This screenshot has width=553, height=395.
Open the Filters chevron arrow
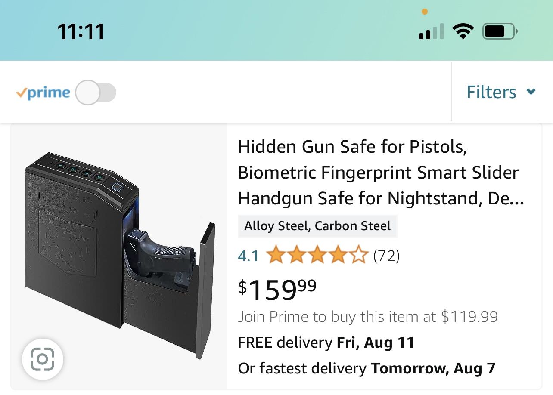pyautogui.click(x=531, y=92)
